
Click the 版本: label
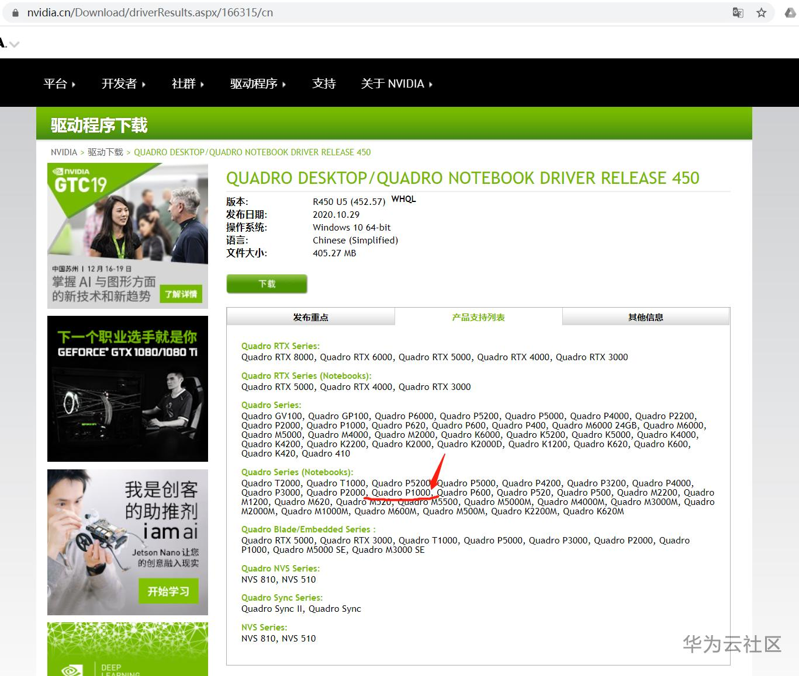237,202
